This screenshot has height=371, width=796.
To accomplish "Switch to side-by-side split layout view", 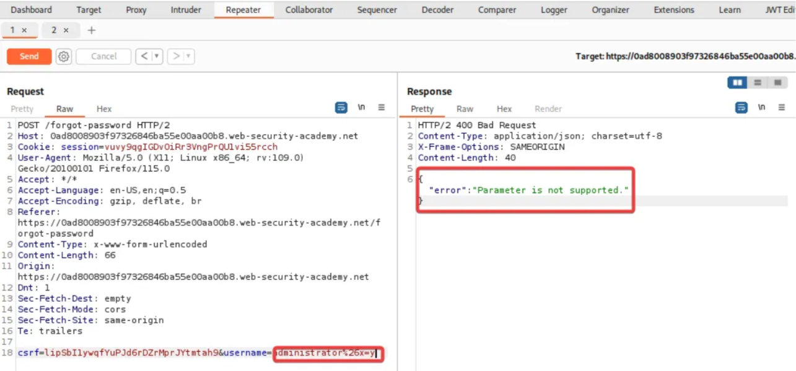I will pyautogui.click(x=737, y=82).
